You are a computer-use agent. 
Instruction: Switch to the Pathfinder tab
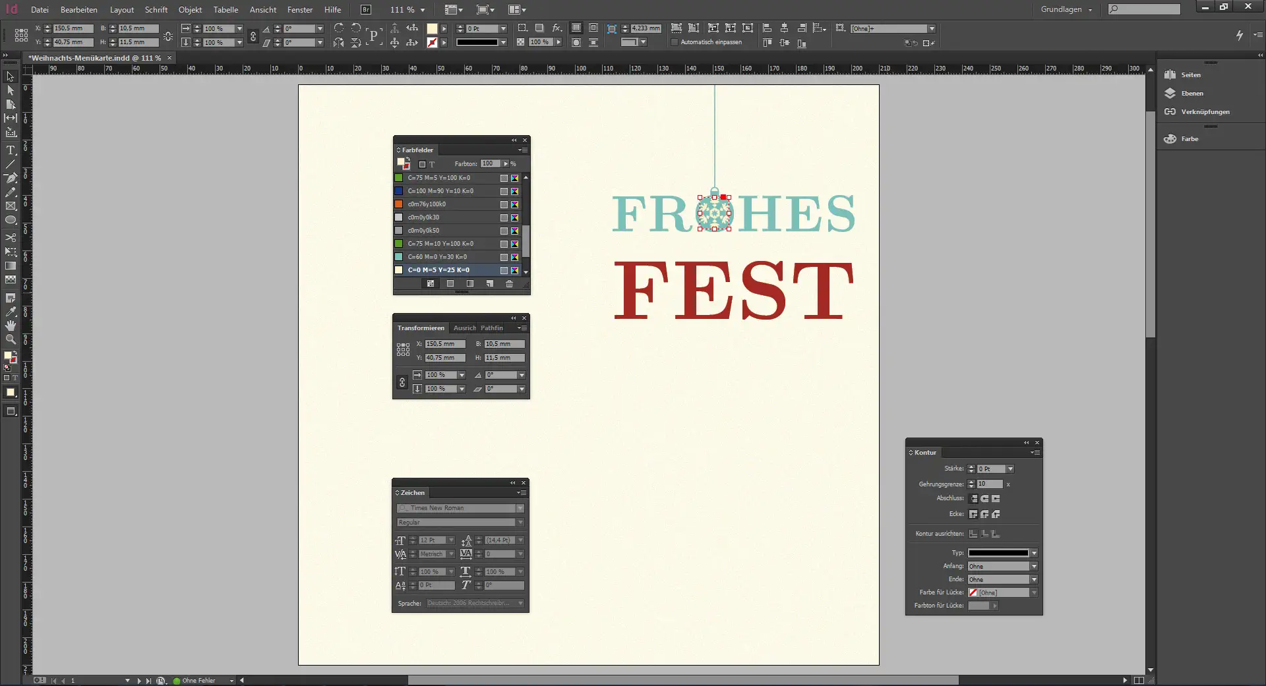(491, 328)
